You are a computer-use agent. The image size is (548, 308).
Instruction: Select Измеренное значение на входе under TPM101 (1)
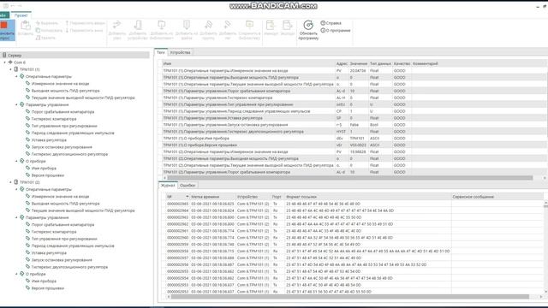(60, 84)
